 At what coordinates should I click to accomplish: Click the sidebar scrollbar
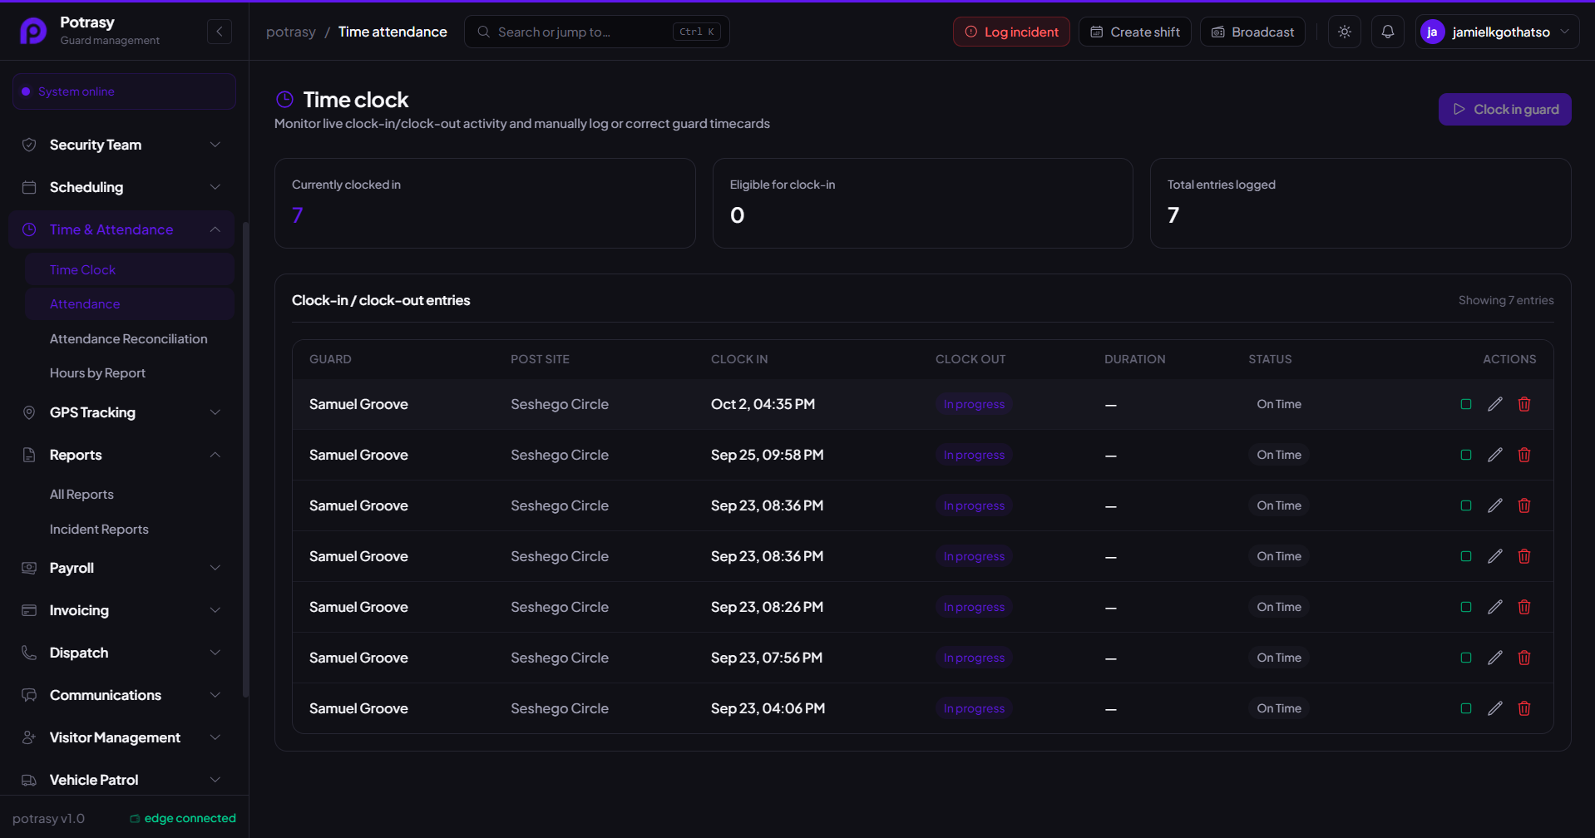pos(245,459)
